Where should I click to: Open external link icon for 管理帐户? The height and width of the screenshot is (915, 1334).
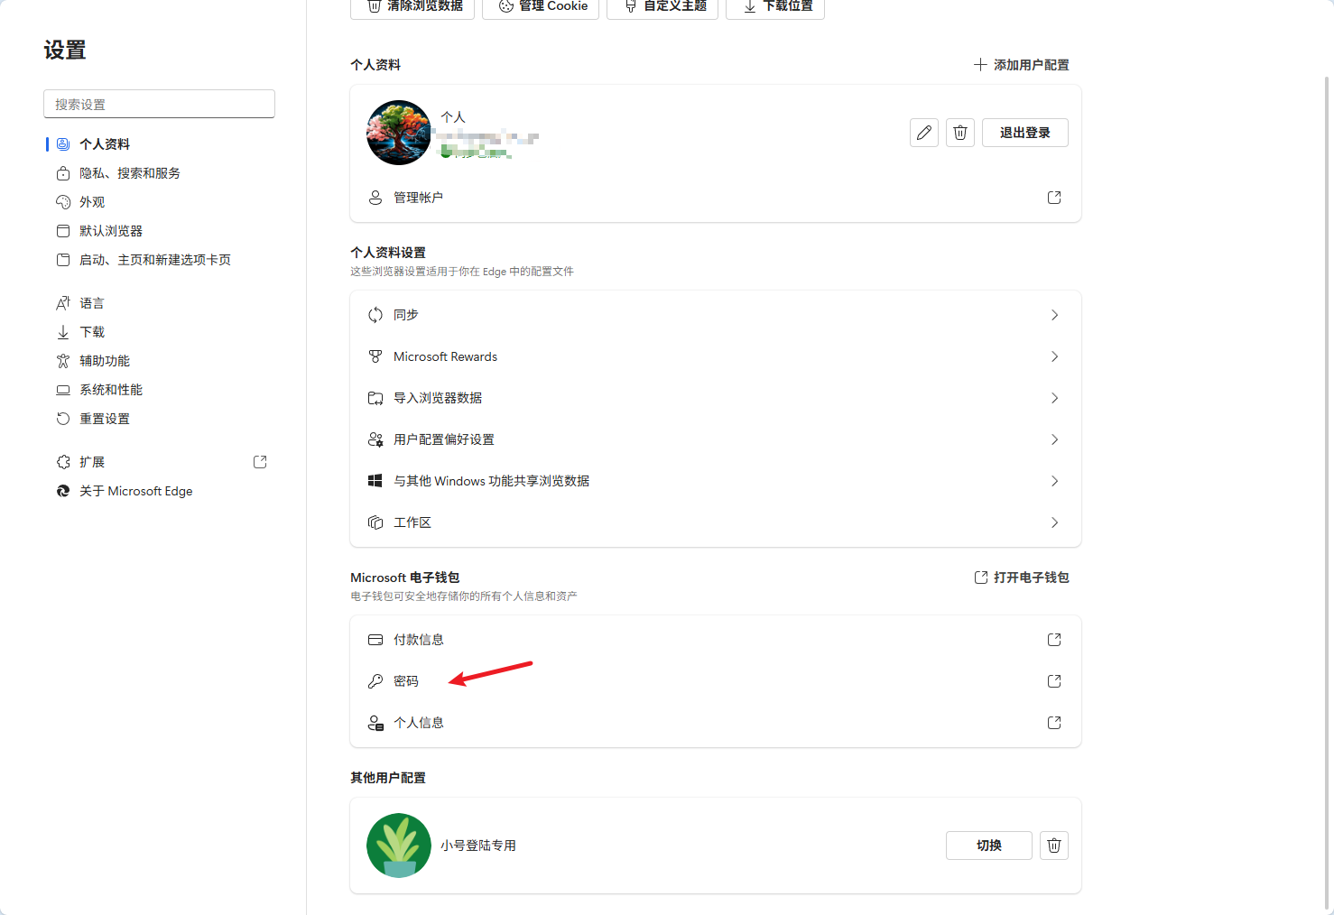1053,198
